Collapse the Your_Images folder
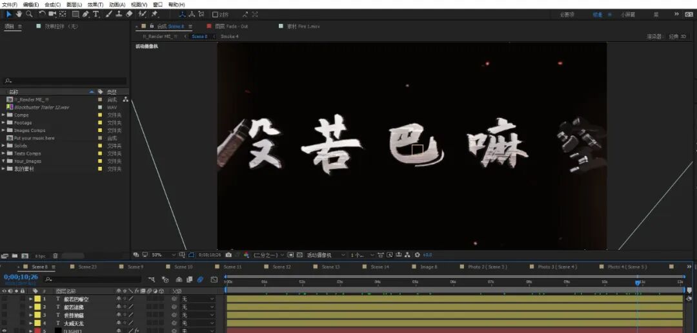697x333 pixels. click(x=4, y=161)
